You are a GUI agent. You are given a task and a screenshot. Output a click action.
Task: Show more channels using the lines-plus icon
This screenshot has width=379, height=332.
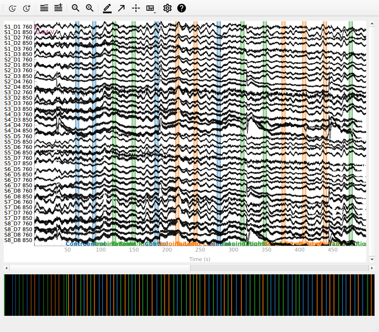(58, 8)
